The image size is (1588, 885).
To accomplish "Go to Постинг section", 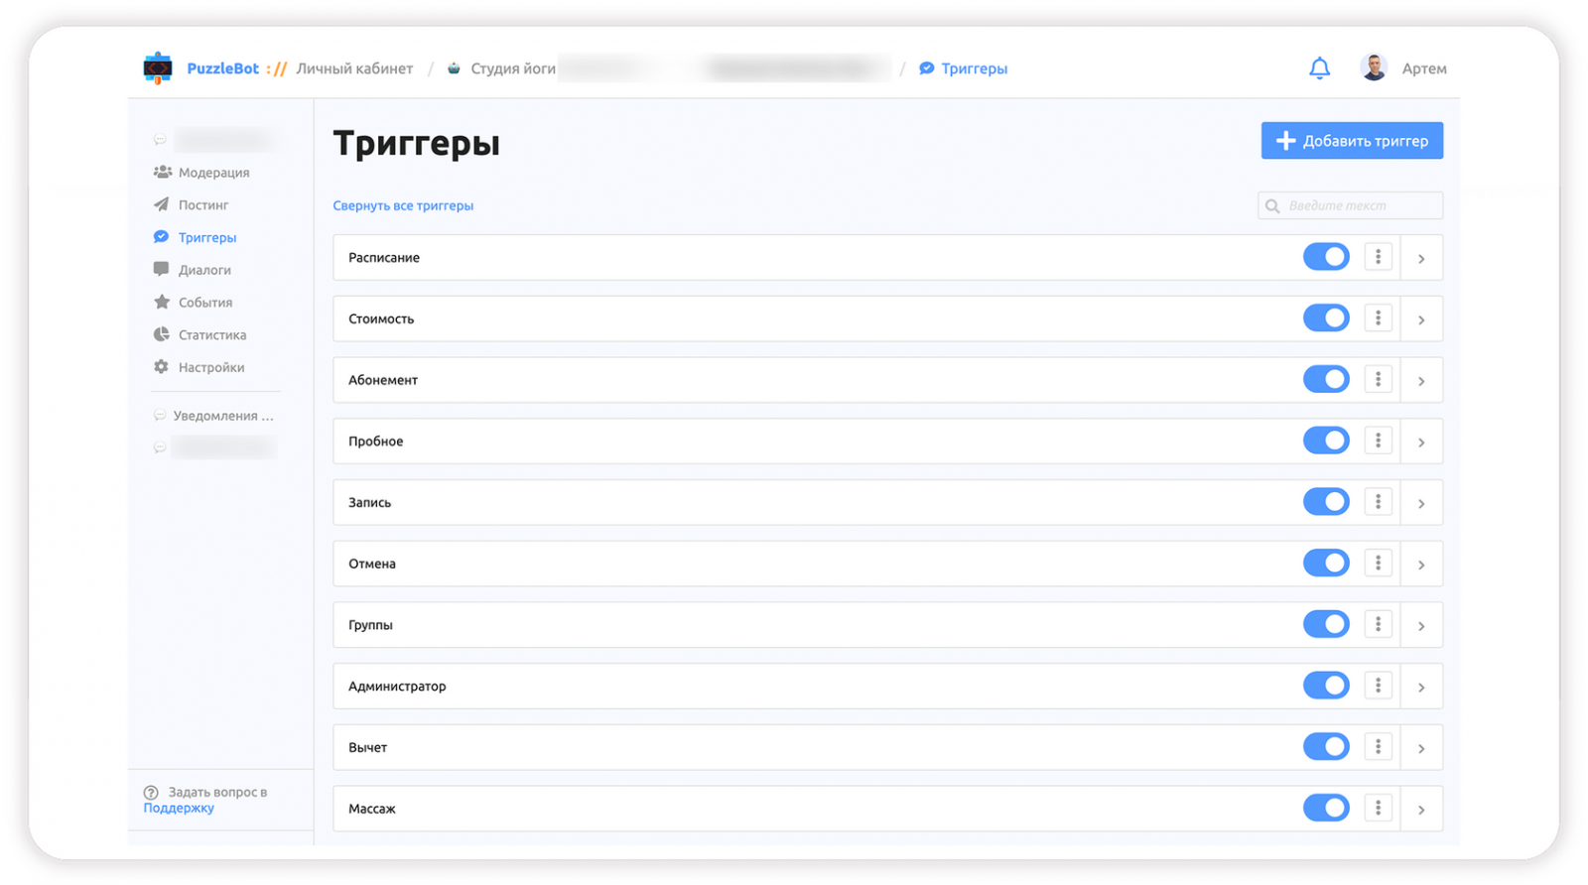I will click(x=203, y=205).
